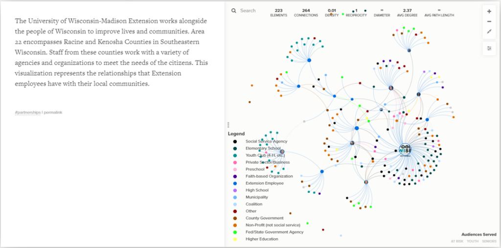Click the Fed/State Government Agency legend swatch
The width and height of the screenshot is (501, 248).
pyautogui.click(x=235, y=232)
